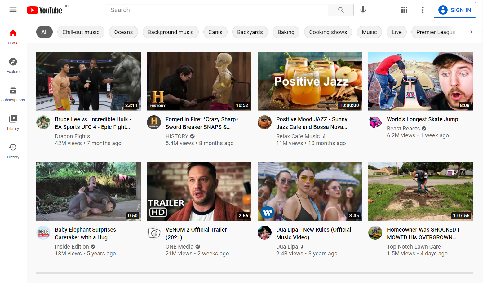Open Beast Reacts channel name link
Image resolution: width=483 pixels, height=283 pixels.
click(403, 128)
